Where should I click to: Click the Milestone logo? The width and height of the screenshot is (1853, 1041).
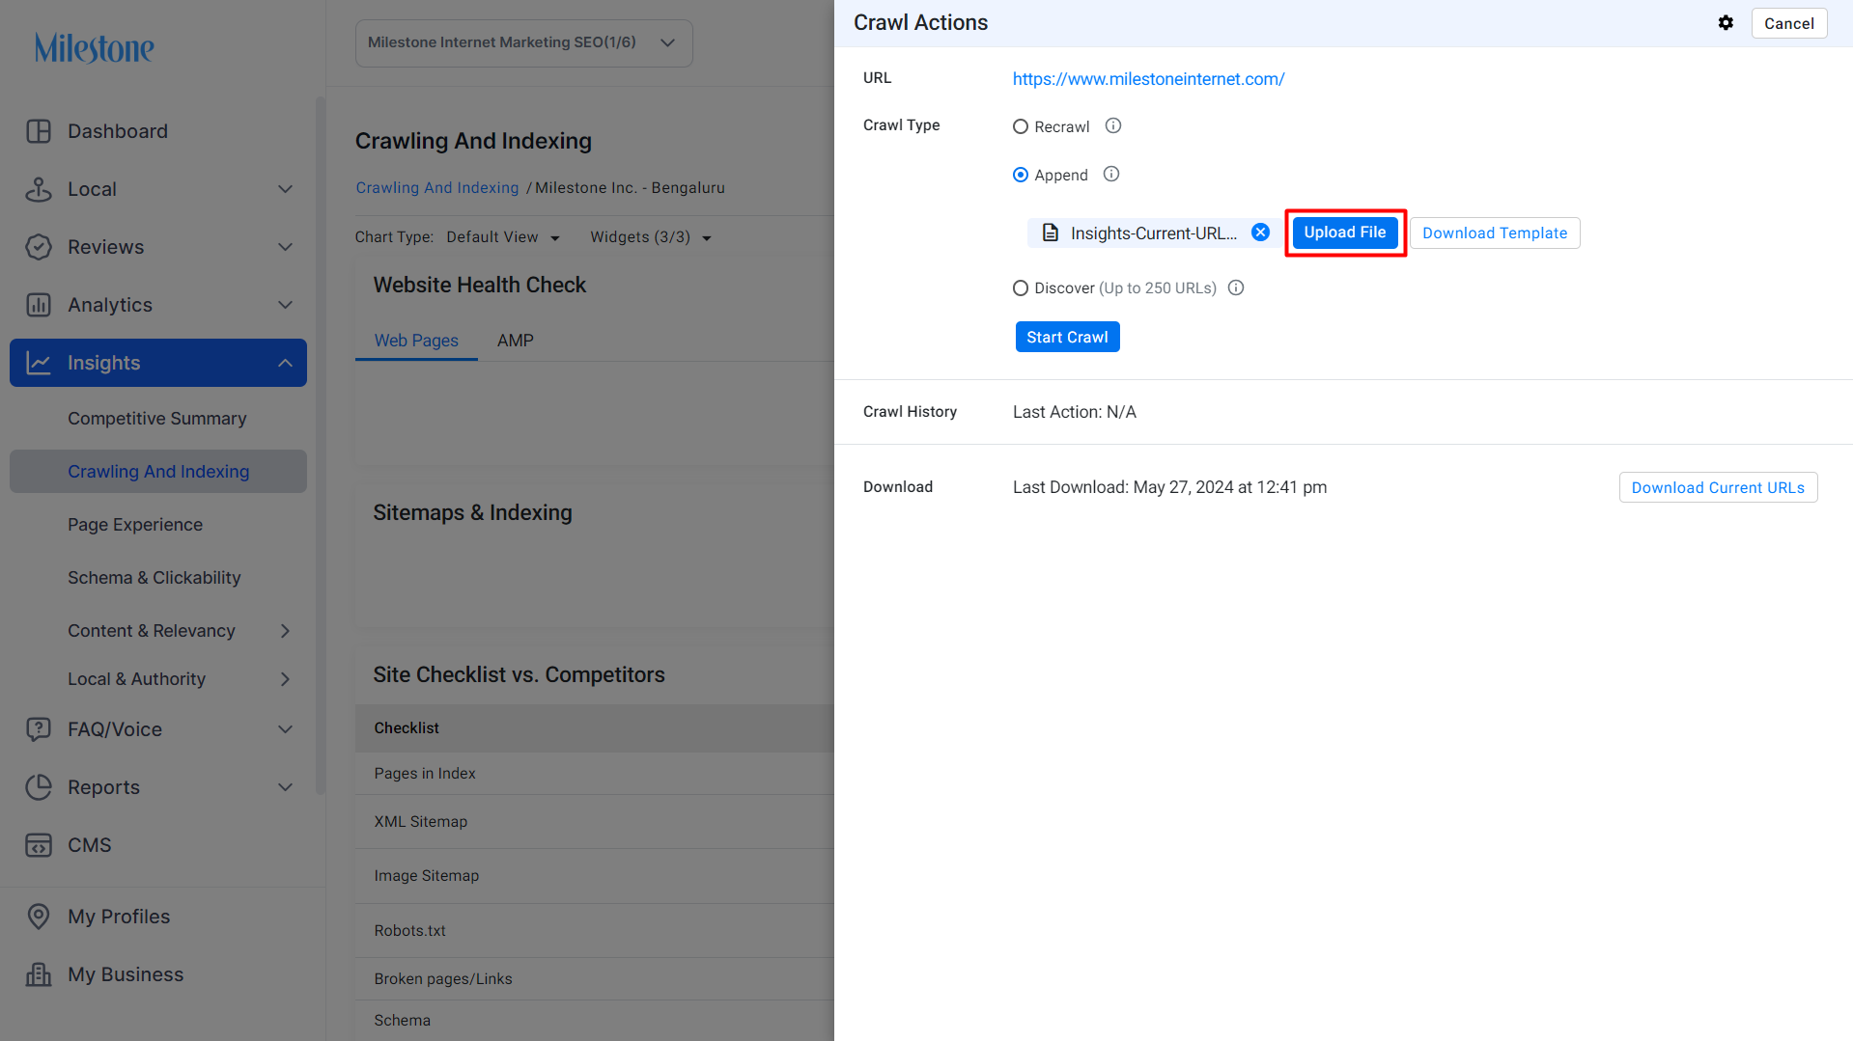pyautogui.click(x=95, y=47)
